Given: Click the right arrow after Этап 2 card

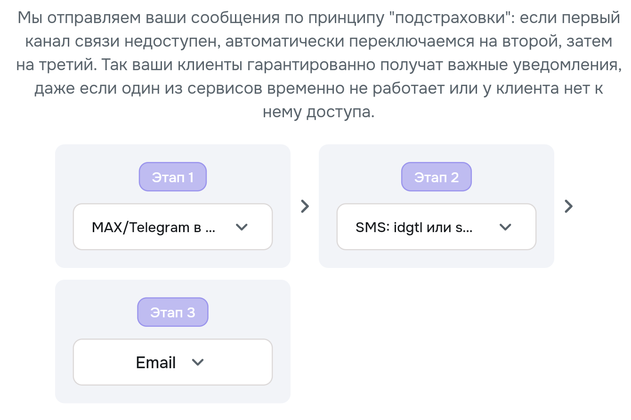Looking at the screenshot, I should pos(569,206).
